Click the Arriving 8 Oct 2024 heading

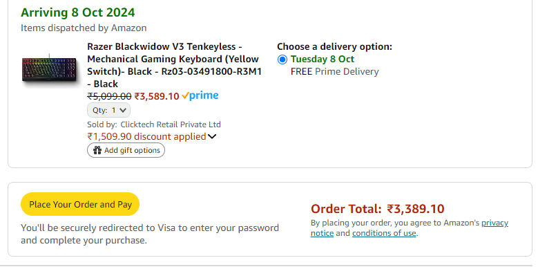(x=78, y=12)
